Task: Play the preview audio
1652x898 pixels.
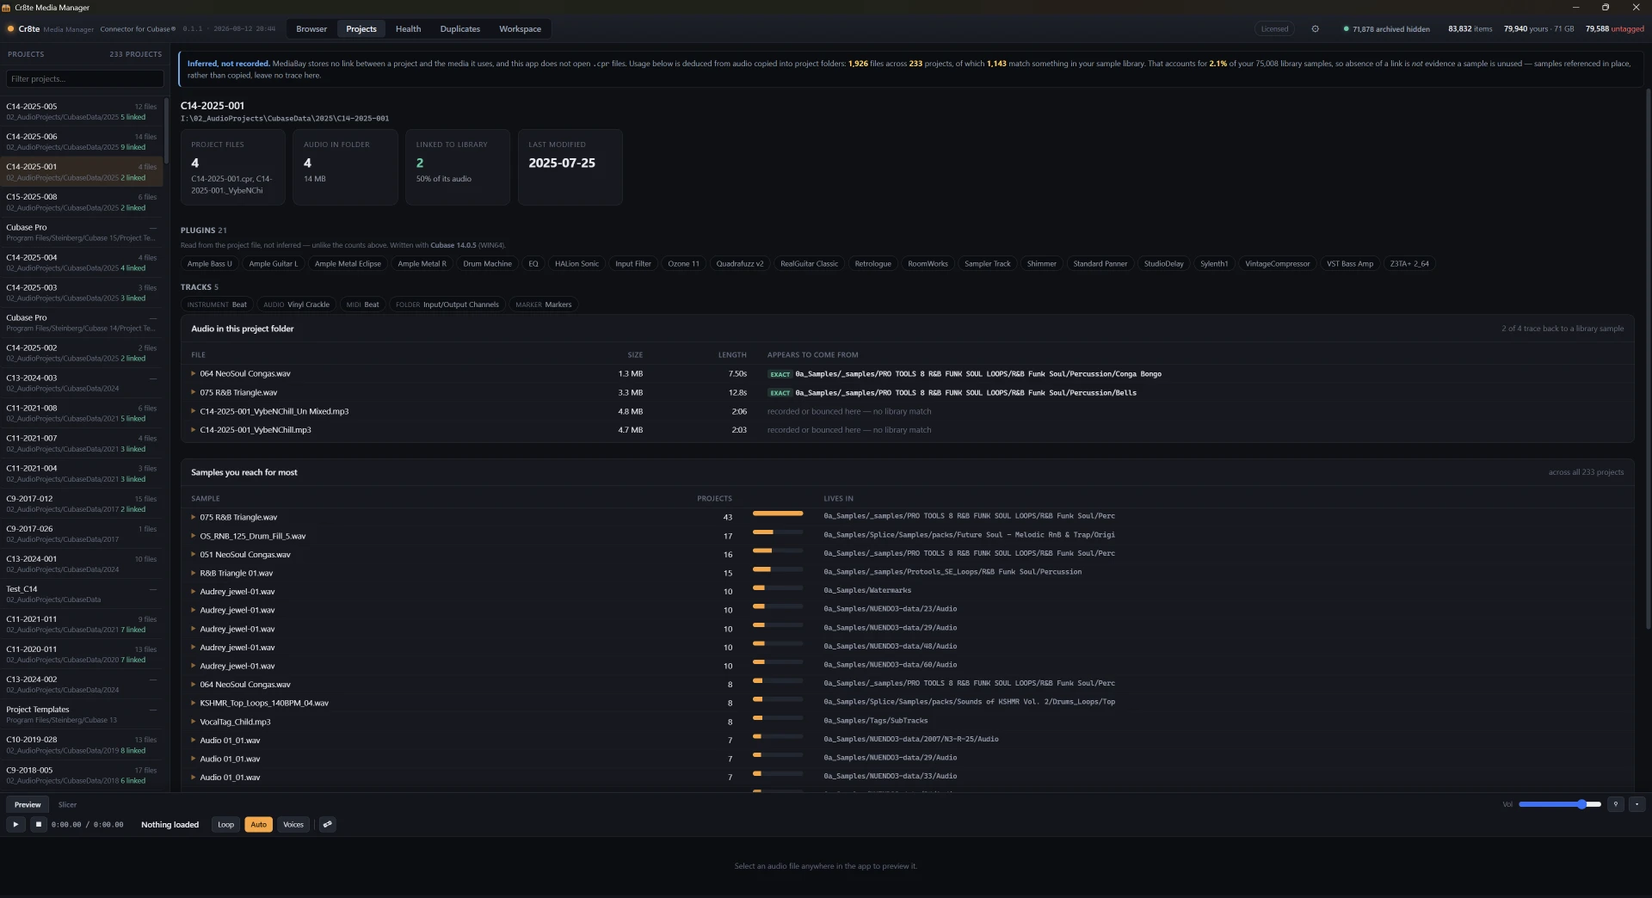Action: click(15, 824)
